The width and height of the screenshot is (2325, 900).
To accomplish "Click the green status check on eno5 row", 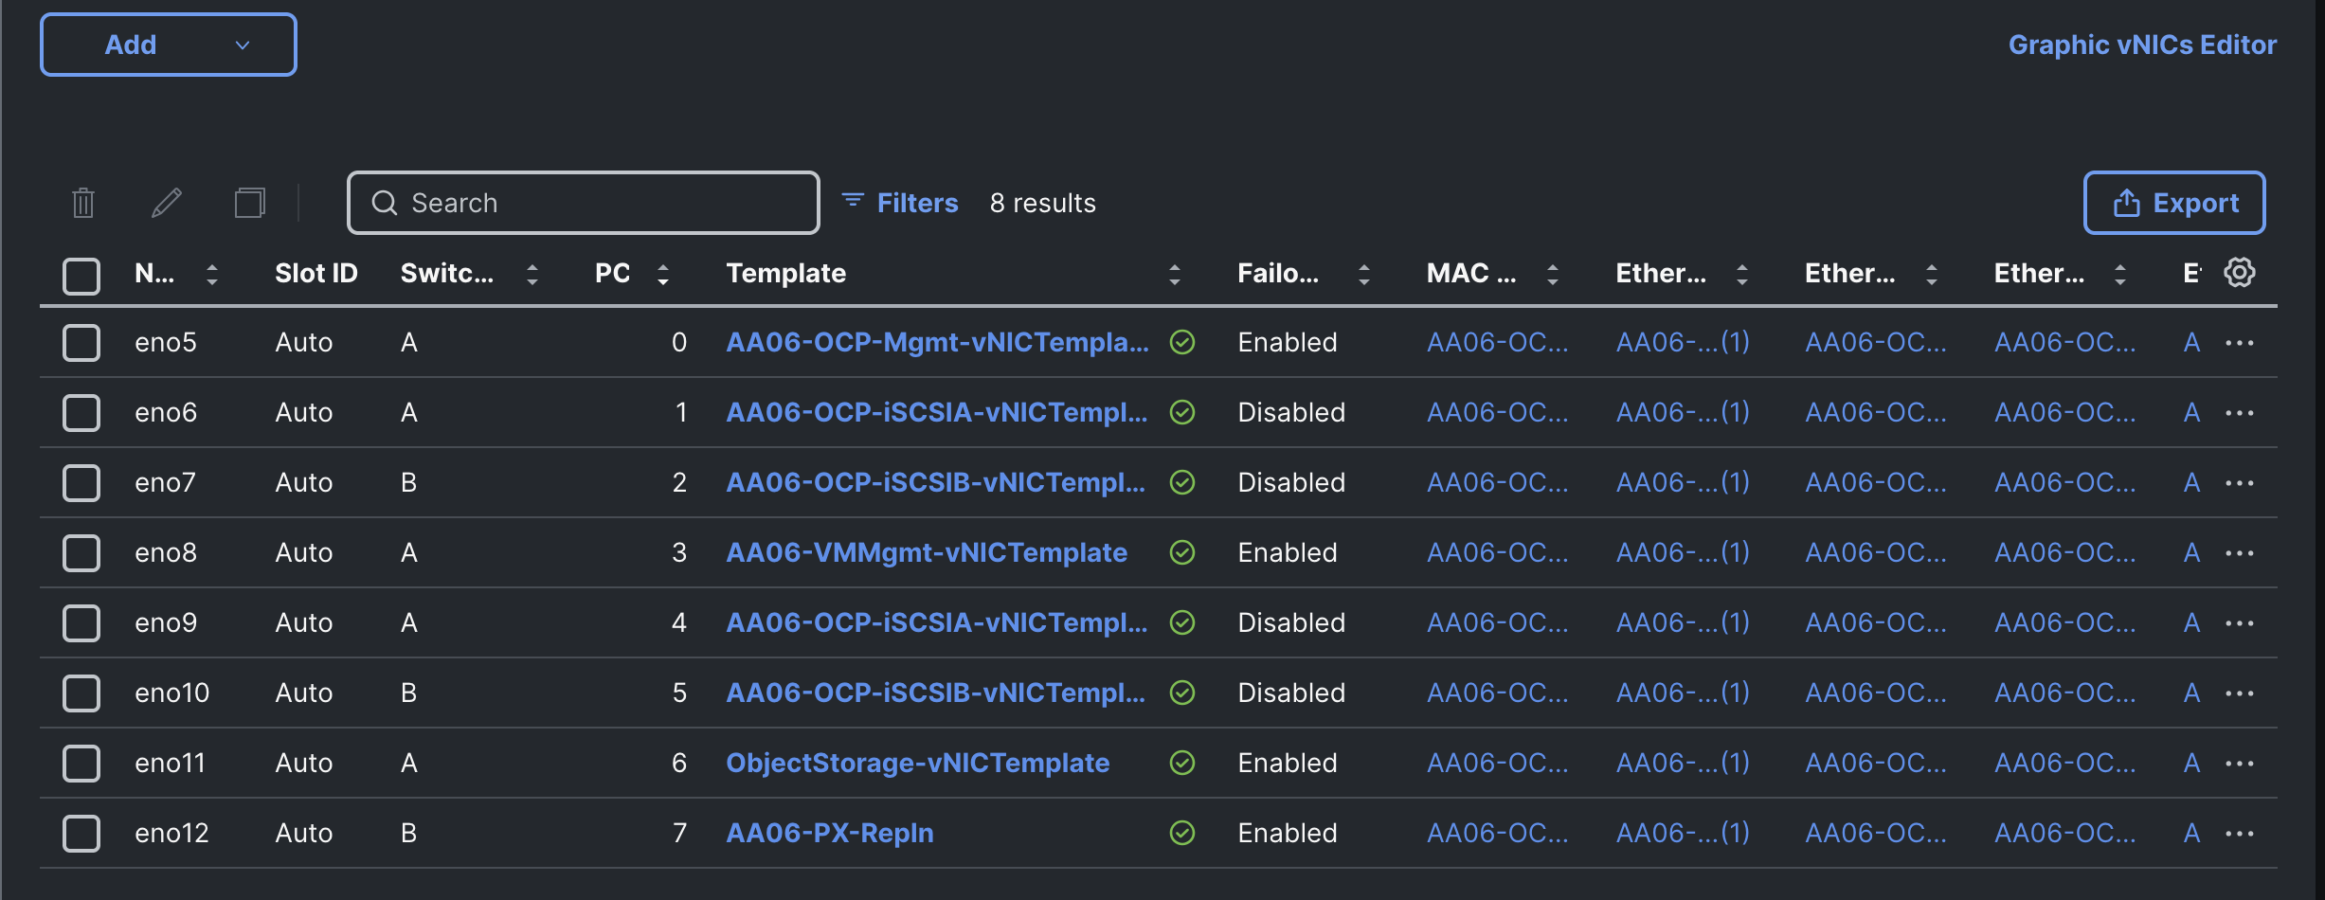I will point(1182,343).
